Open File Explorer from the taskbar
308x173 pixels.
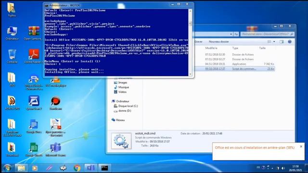[21, 168]
